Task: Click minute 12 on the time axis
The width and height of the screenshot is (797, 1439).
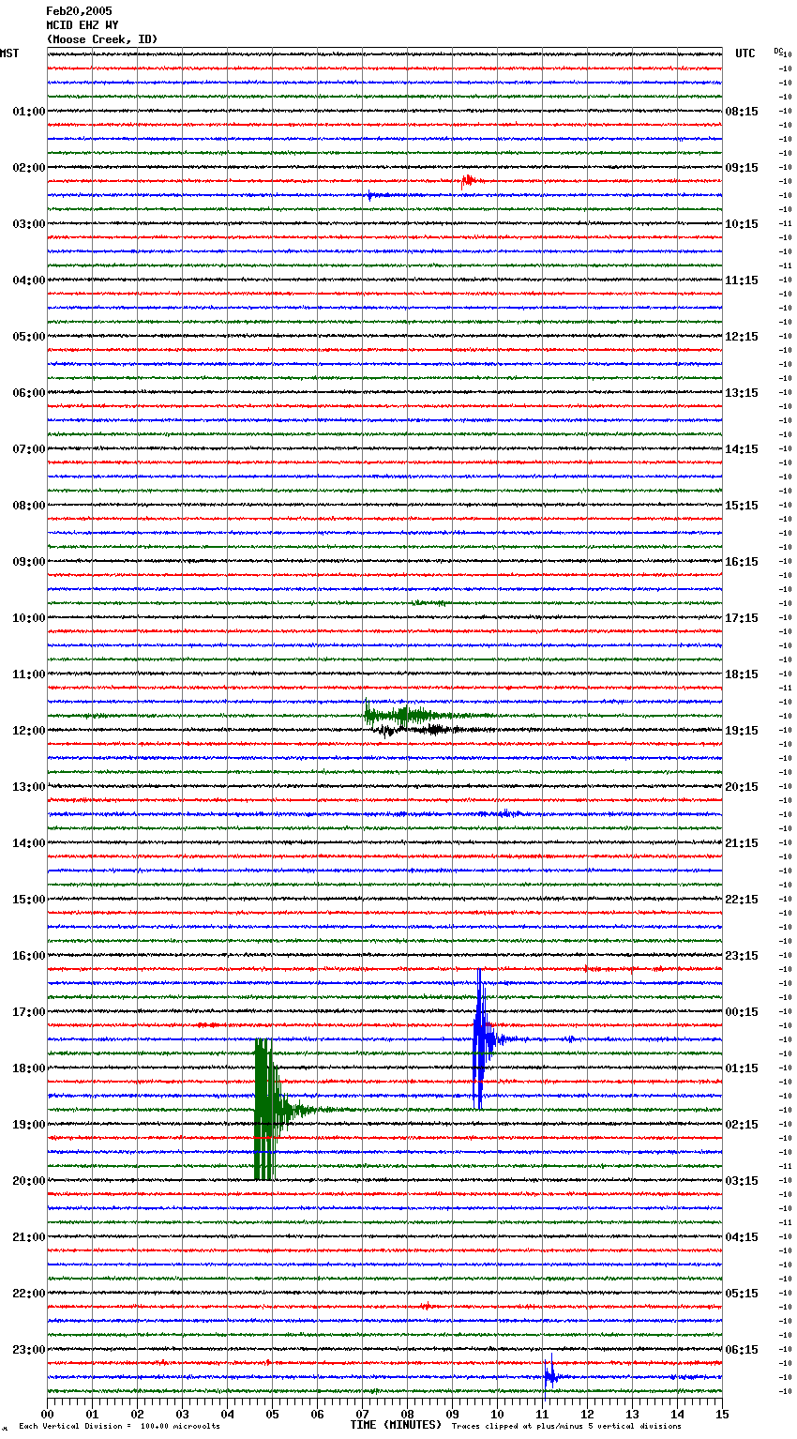Action: 588,1414
